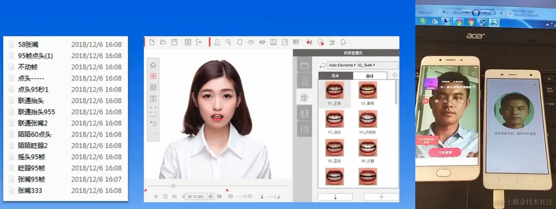The width and height of the screenshot is (556, 209).
Task: Click the export icon in the top toolbar
Action: [x=199, y=42]
